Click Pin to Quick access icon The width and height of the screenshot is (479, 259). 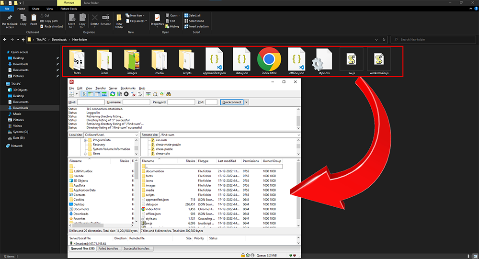(10, 19)
